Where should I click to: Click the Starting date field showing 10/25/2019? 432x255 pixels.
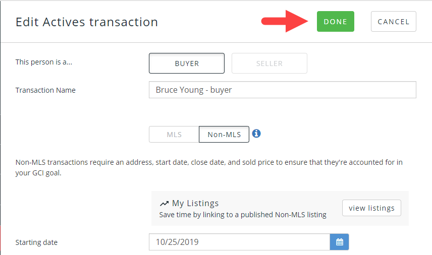[239, 242]
